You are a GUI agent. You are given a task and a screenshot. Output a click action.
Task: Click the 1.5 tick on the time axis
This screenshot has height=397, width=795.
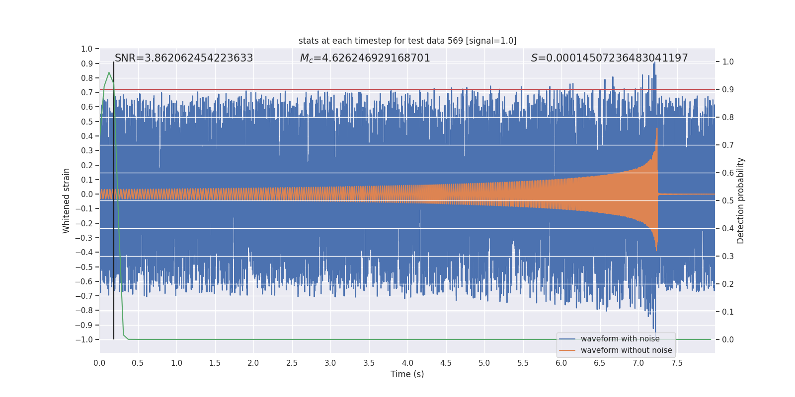pyautogui.click(x=215, y=363)
